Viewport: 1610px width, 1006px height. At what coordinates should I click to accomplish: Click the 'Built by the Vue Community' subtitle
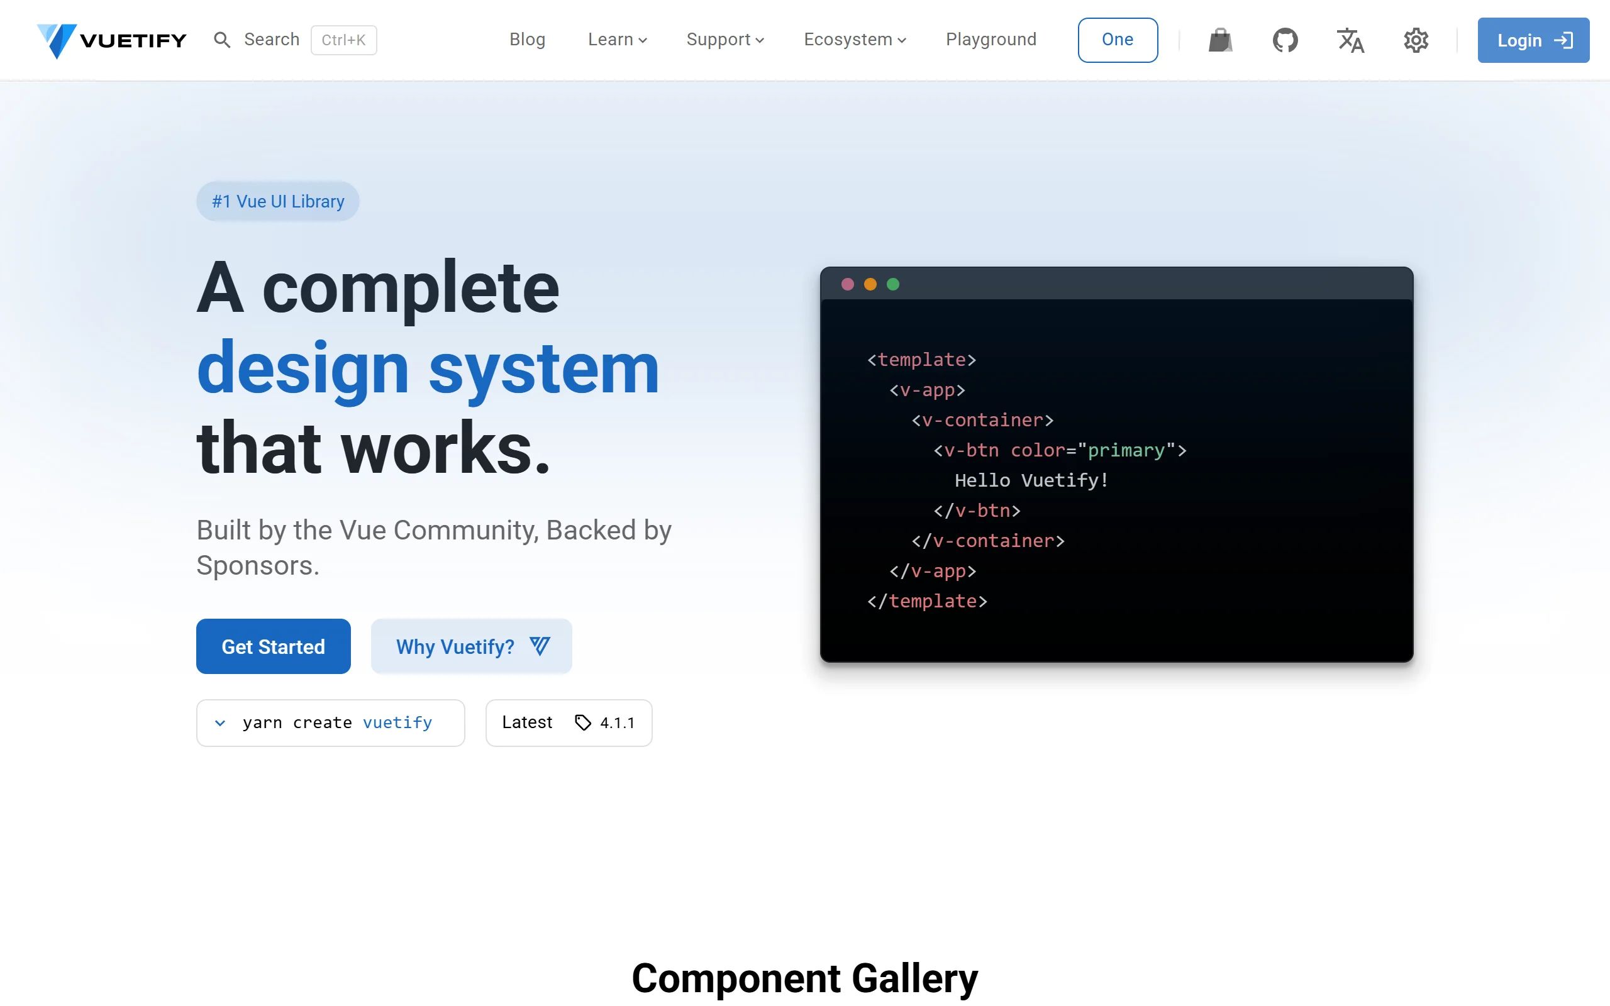434,548
